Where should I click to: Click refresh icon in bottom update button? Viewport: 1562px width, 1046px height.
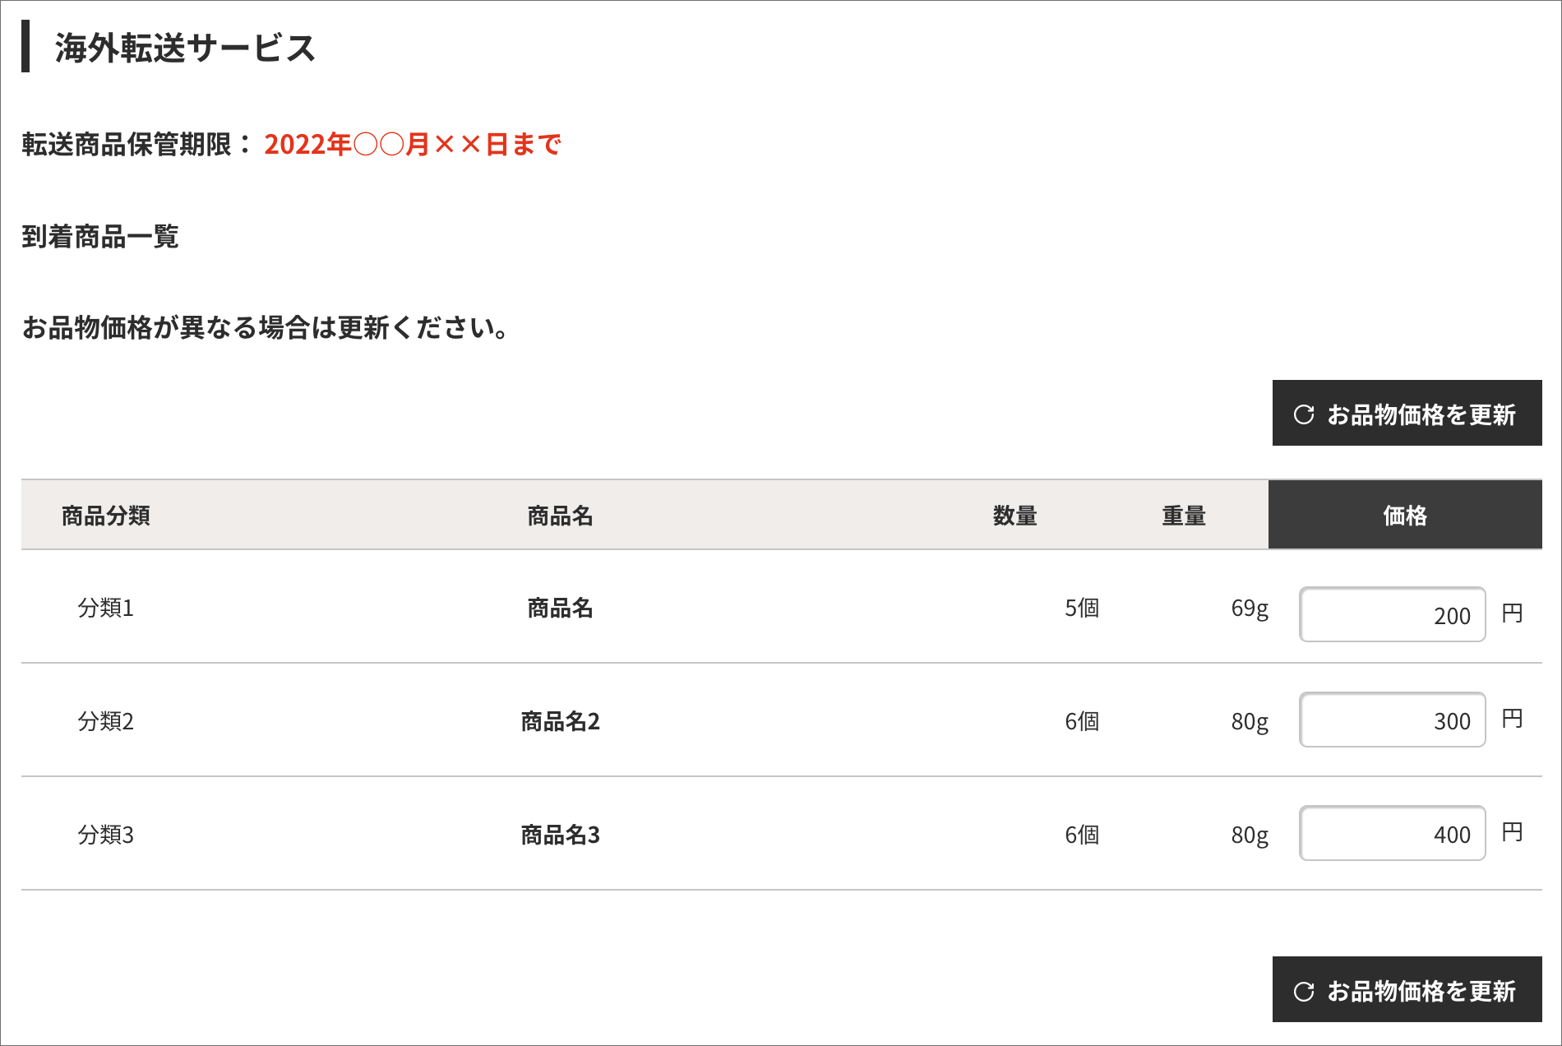click(1304, 991)
